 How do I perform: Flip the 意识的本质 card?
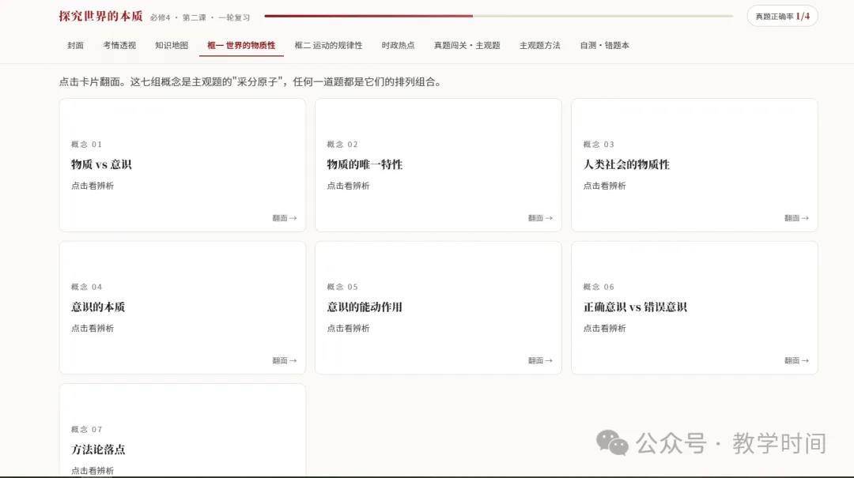[183, 307]
